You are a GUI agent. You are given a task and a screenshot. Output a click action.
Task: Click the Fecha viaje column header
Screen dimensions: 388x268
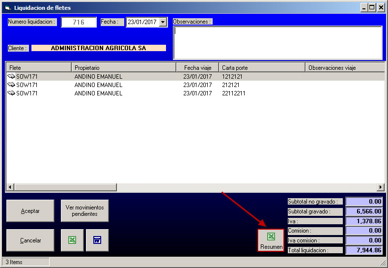(x=197, y=67)
